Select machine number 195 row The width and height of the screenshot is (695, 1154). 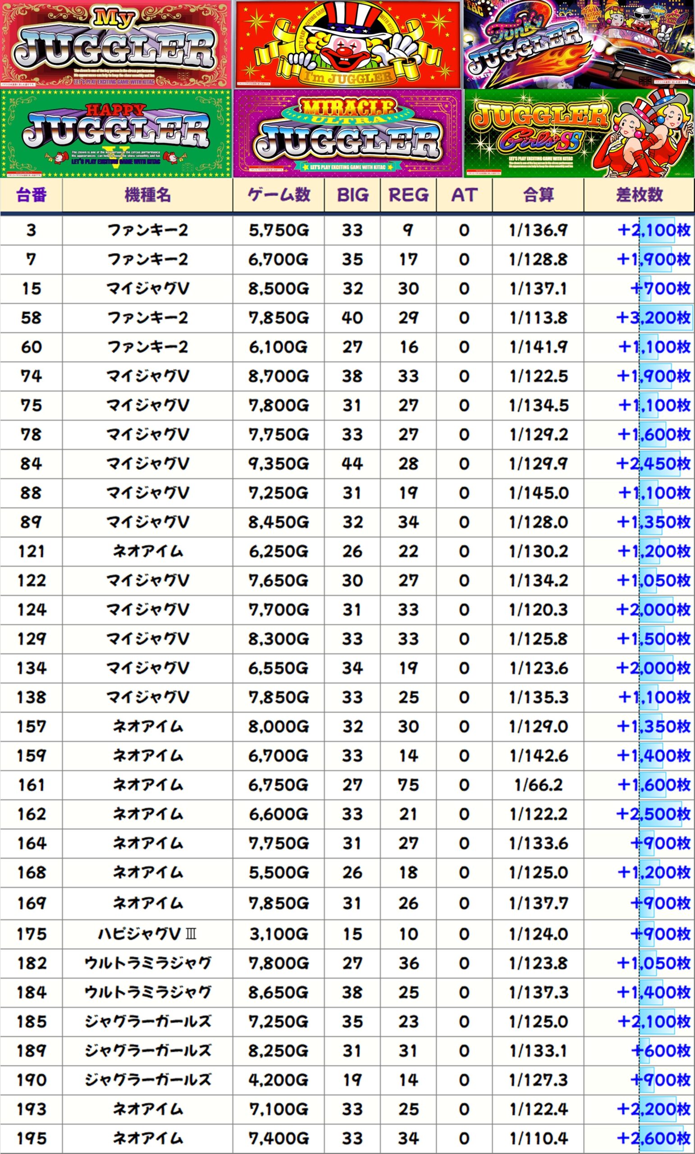click(31, 1139)
